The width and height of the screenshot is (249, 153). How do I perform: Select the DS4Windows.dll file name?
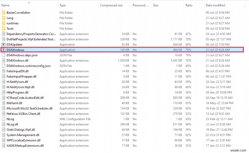click(17, 61)
